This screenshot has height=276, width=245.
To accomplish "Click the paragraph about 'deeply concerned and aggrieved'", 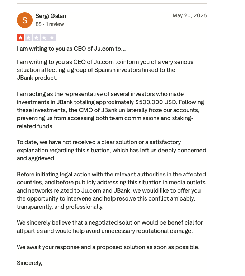I will tap(112, 150).
